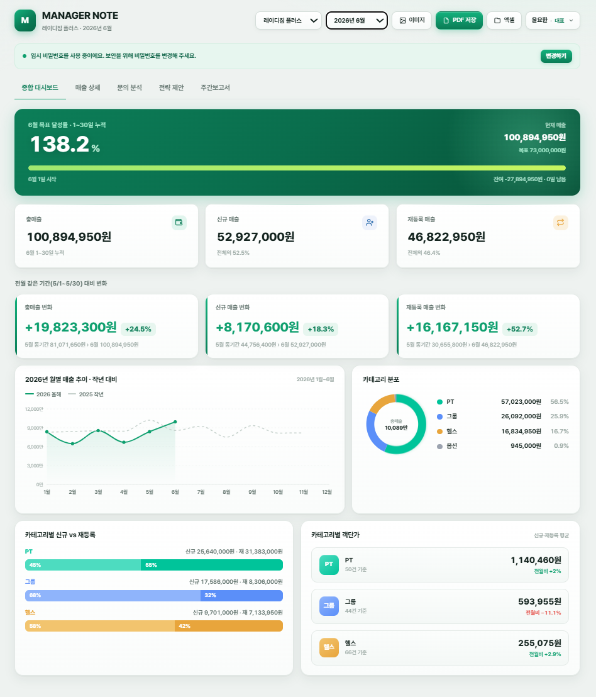Screen dimensions: 596x697
Task: Click the green PT legend dot
Action: (x=439, y=402)
